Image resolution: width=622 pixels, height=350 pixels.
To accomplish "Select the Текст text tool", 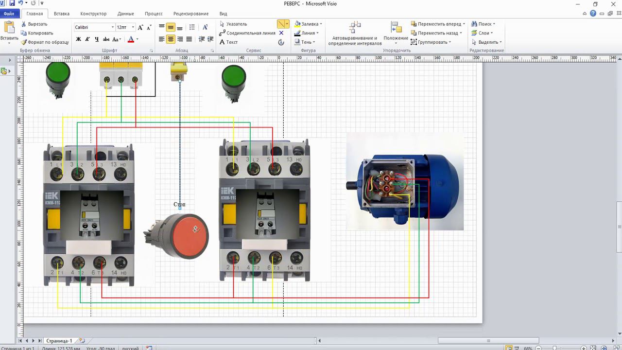I will click(x=228, y=42).
